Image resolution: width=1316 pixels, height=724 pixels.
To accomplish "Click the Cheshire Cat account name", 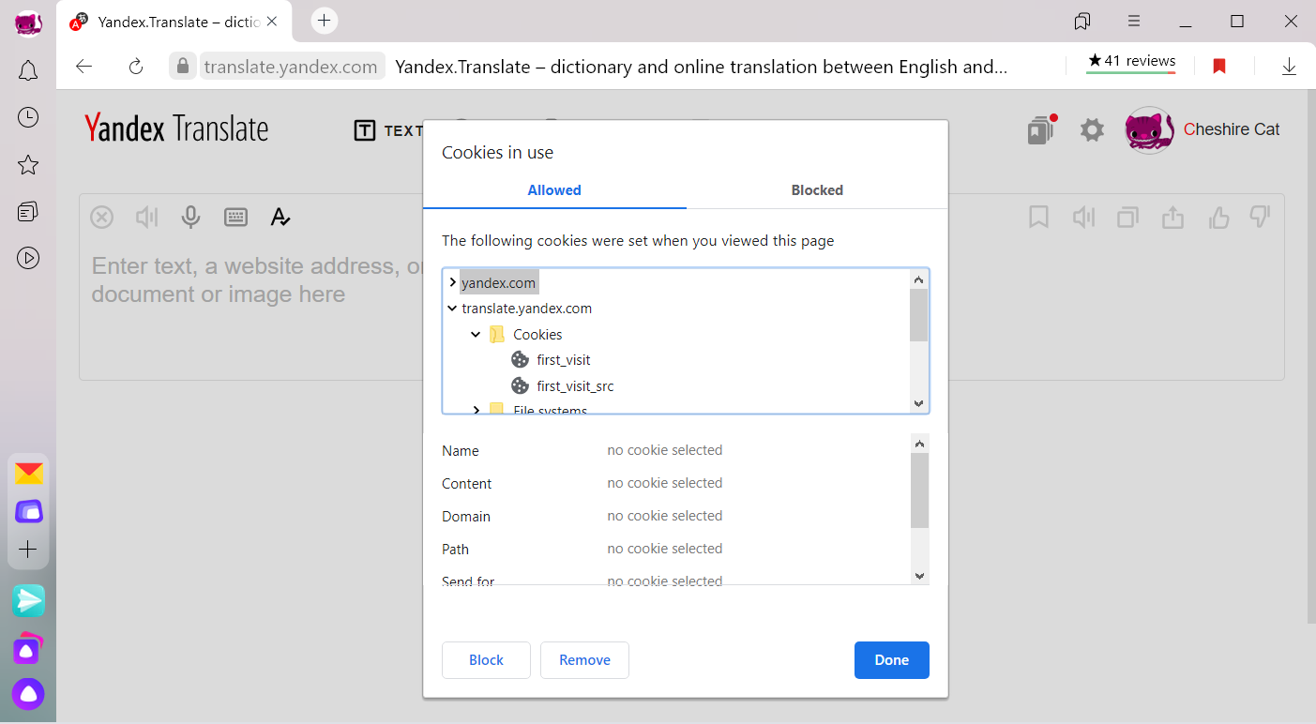I will (x=1232, y=129).
